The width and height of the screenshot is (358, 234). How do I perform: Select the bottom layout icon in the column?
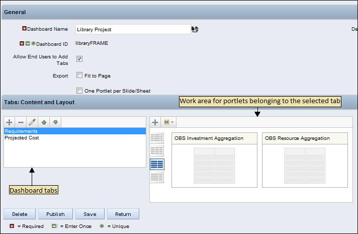157,177
